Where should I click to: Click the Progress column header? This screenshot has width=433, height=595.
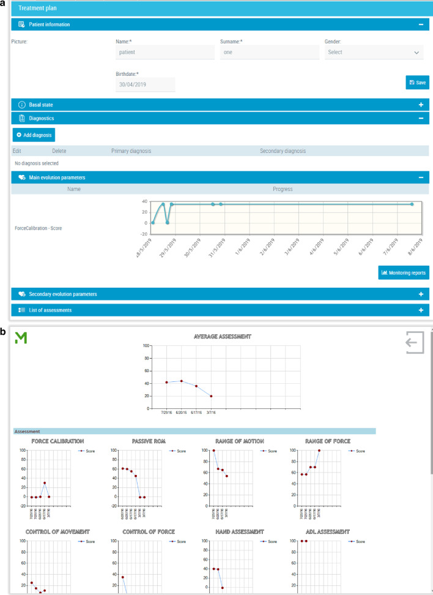283,189
